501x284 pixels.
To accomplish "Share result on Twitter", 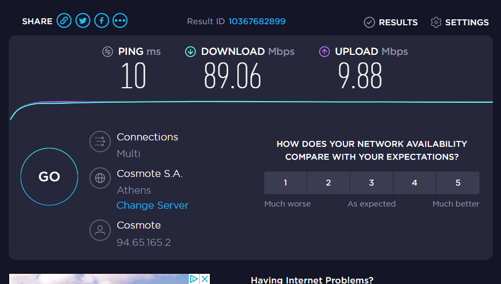I will tap(83, 21).
